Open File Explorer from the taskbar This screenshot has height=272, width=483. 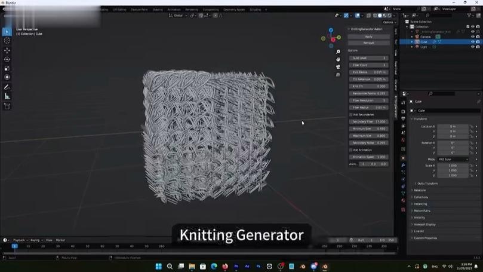coord(192,266)
